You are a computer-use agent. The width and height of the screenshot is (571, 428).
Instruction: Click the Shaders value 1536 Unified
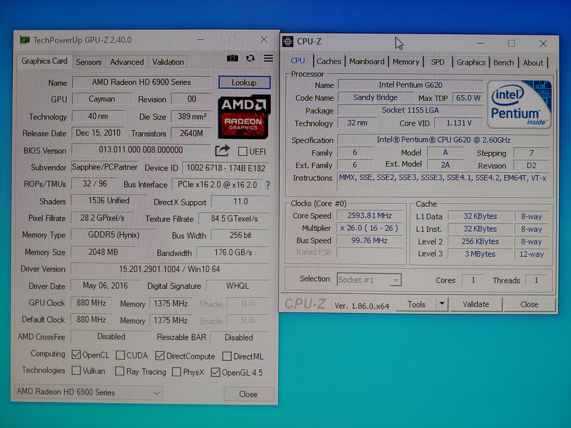pyautogui.click(x=109, y=201)
